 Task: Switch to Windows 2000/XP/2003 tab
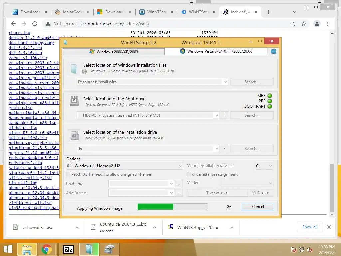(114, 52)
